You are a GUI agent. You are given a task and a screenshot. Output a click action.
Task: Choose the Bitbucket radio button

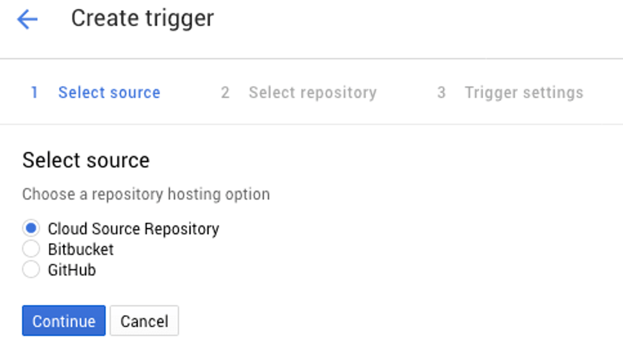pos(31,249)
